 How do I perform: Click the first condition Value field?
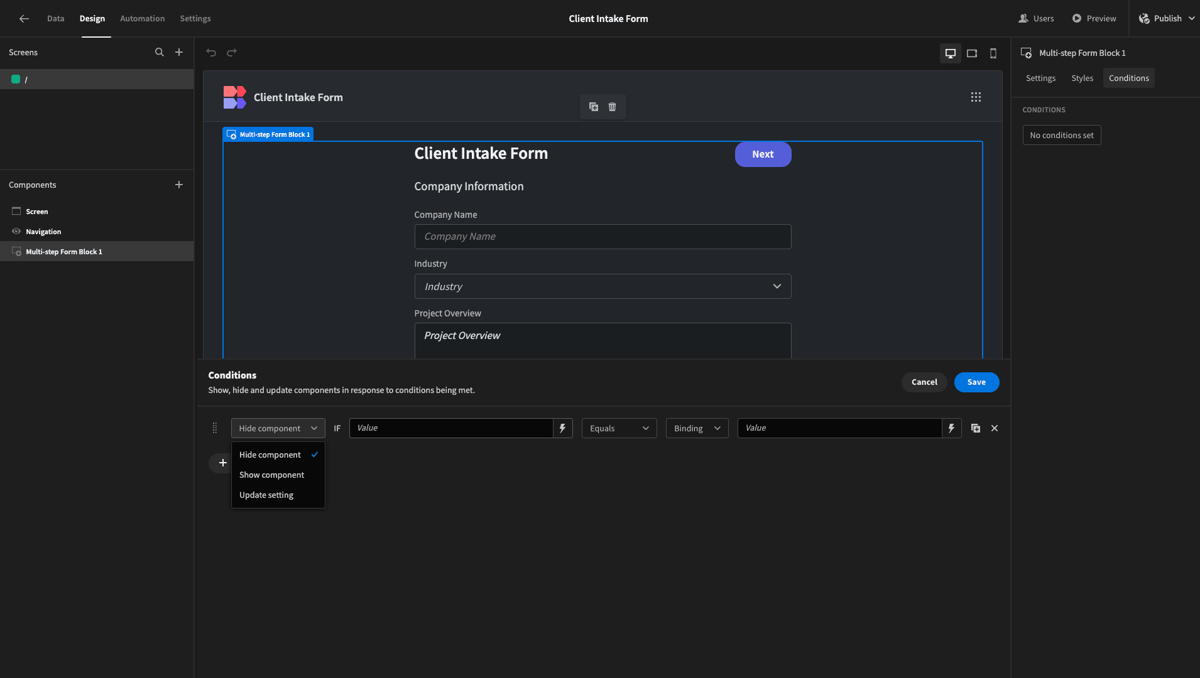[451, 428]
